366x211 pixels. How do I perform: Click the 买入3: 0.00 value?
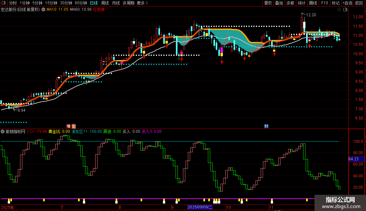point(152,132)
